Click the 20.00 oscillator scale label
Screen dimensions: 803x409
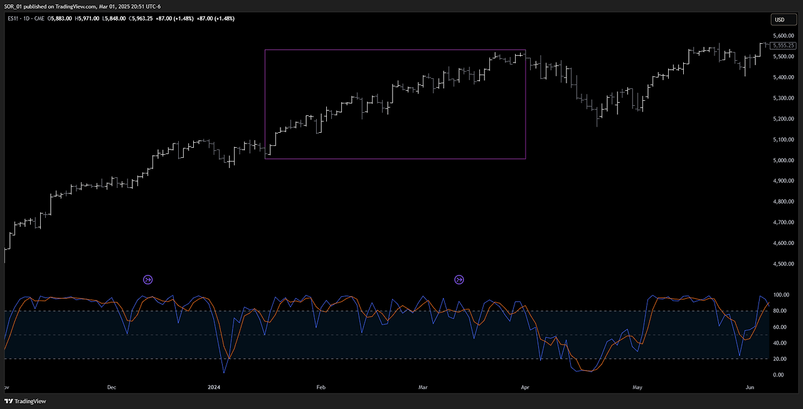(x=780, y=359)
